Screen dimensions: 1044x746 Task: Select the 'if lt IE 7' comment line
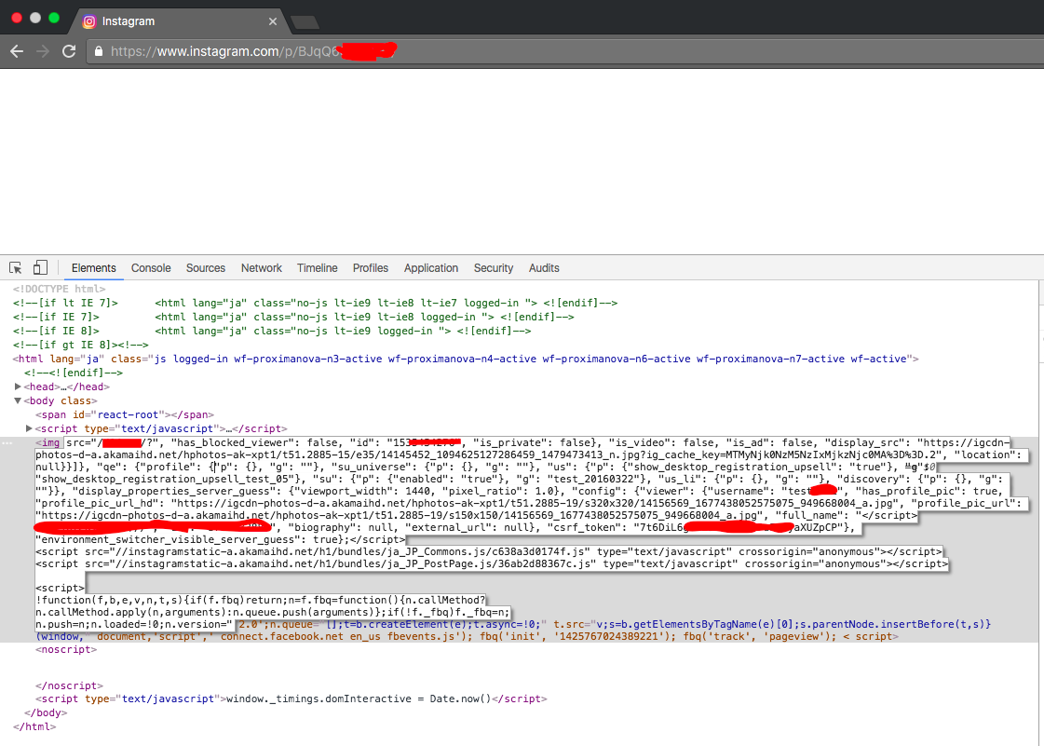click(315, 303)
